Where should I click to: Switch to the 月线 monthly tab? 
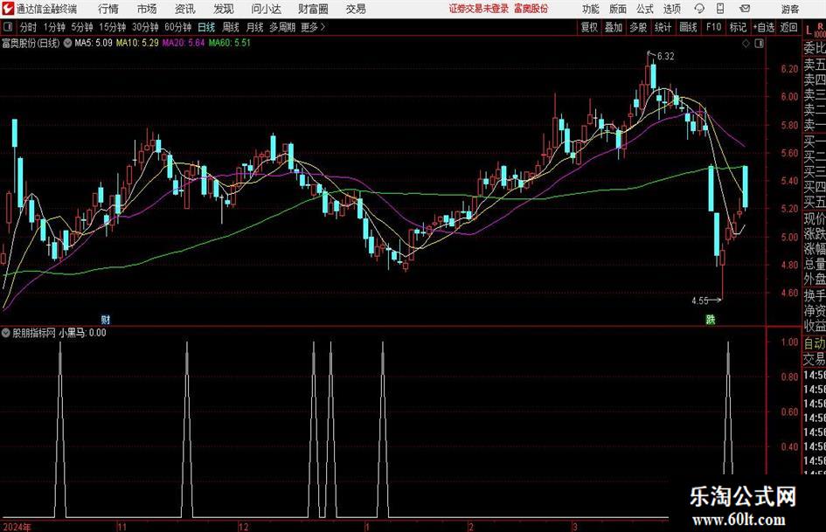(x=254, y=27)
